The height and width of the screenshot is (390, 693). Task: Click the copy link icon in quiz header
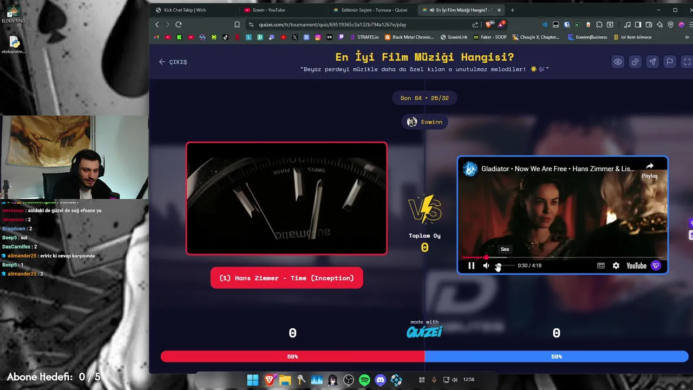click(x=635, y=62)
